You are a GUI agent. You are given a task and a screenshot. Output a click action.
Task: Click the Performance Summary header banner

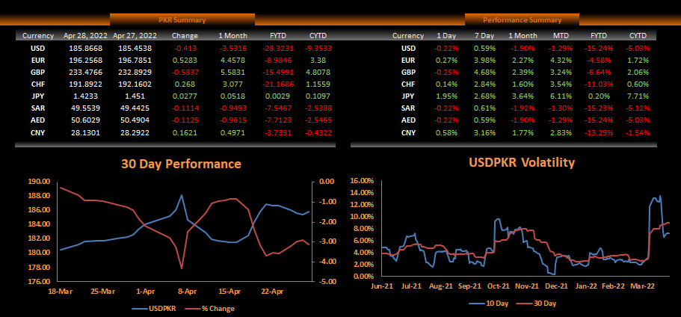point(521,19)
